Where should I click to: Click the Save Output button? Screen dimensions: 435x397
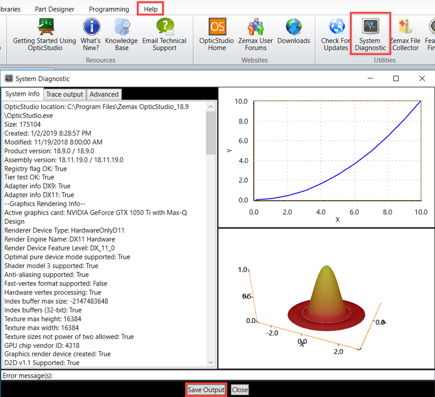pyautogui.click(x=206, y=390)
